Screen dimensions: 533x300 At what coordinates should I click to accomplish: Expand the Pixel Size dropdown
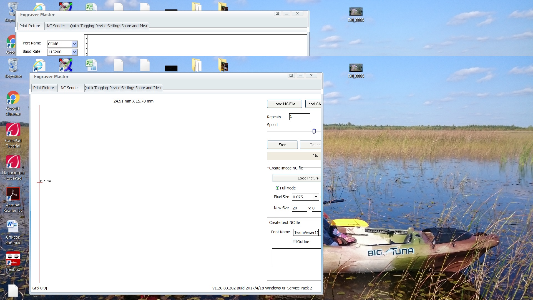coord(316,197)
